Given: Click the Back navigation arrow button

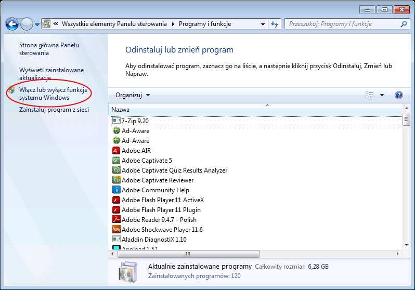Looking at the screenshot, I should pos(12,24).
